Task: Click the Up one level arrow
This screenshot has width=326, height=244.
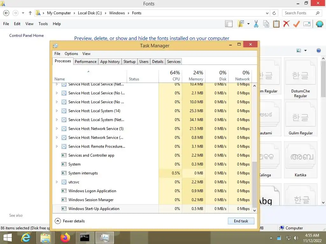Action: tap(30, 13)
